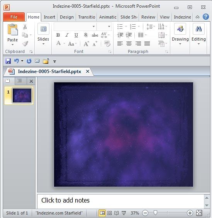The width and height of the screenshot is (212, 218).
Task: Click the Copy icon
Action: pyautogui.click(x=25, y=35)
